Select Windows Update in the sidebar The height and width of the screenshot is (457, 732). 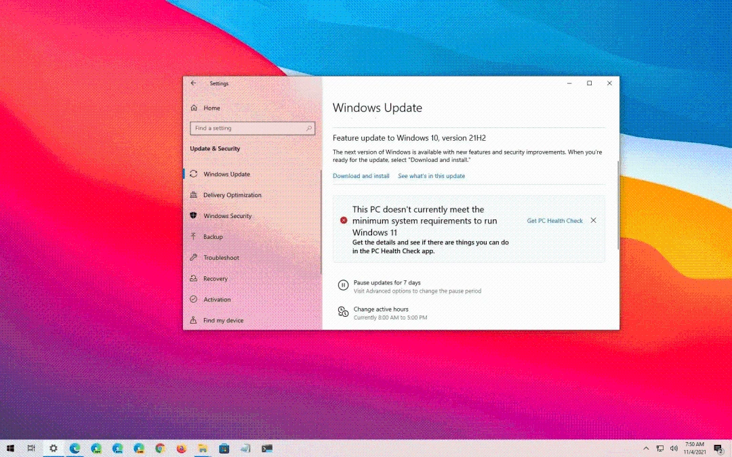[x=226, y=174]
